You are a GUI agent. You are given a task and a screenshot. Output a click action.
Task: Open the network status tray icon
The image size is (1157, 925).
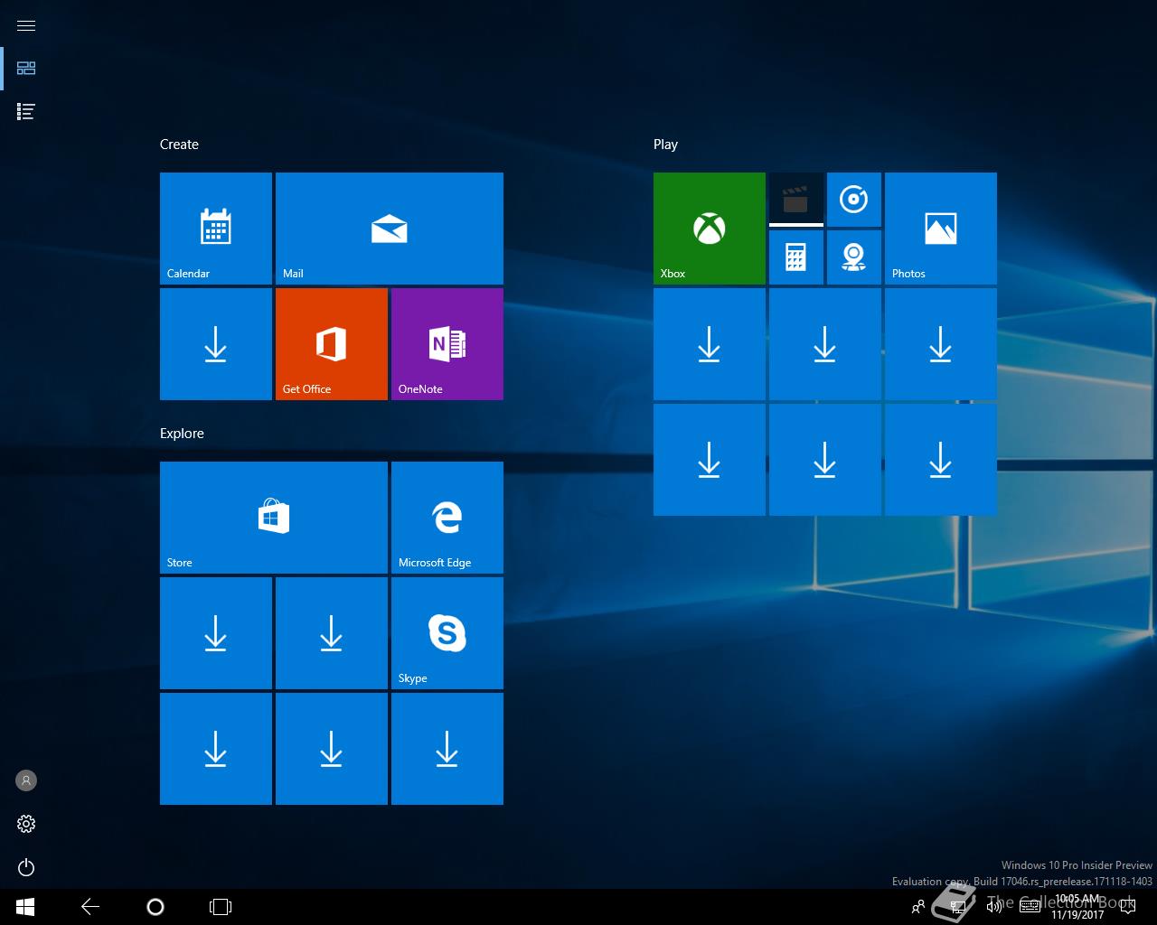pos(958,907)
